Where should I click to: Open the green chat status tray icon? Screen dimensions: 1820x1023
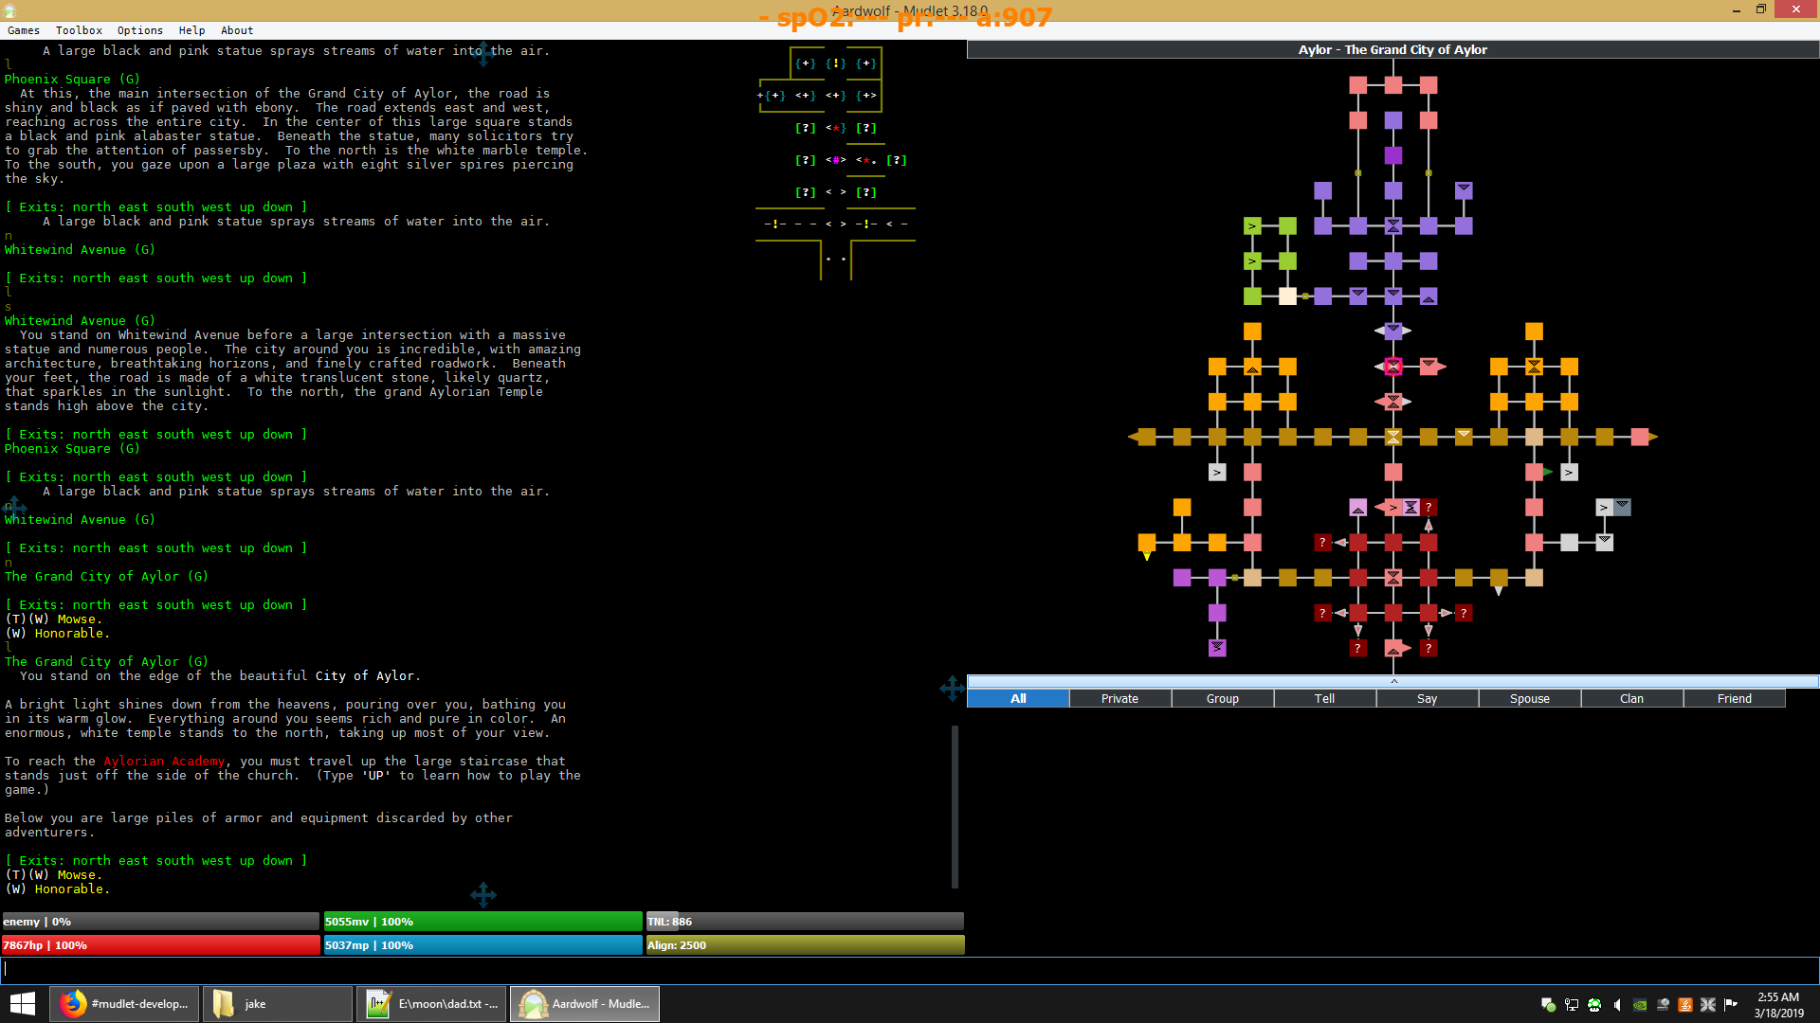(1548, 1005)
